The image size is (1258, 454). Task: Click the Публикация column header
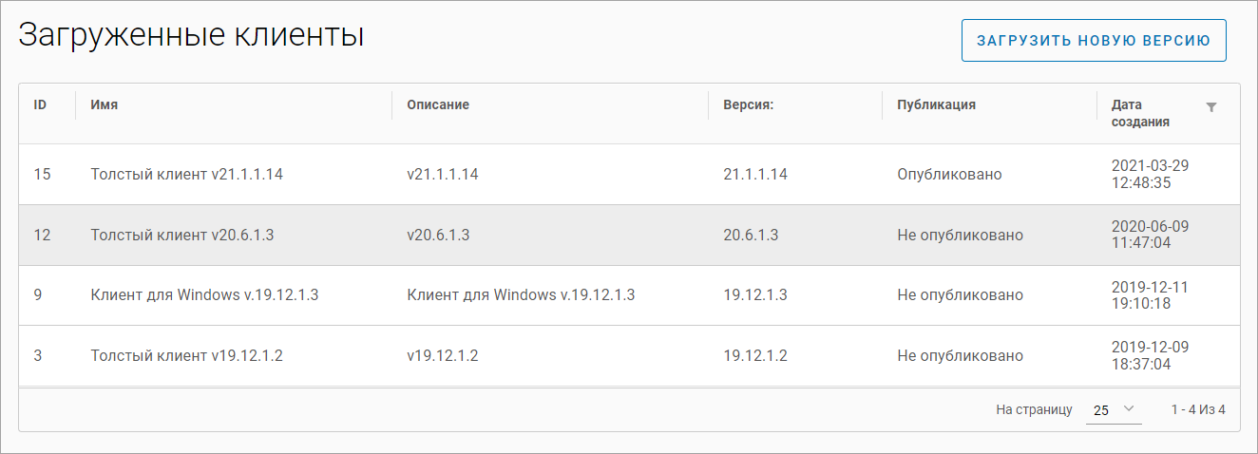pyautogui.click(x=936, y=105)
